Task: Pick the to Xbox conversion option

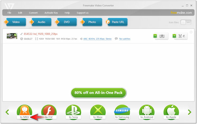Action: 98,112
